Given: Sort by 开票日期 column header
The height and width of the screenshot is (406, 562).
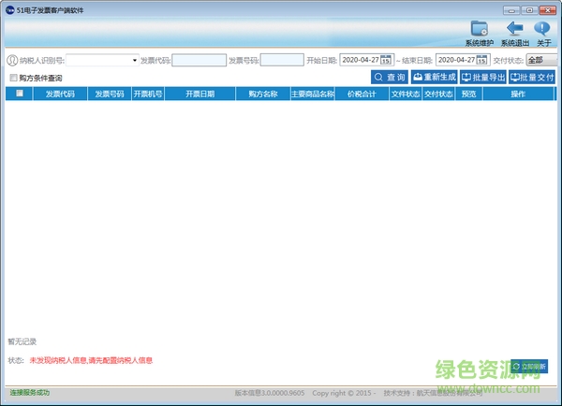Looking at the screenshot, I should [200, 94].
